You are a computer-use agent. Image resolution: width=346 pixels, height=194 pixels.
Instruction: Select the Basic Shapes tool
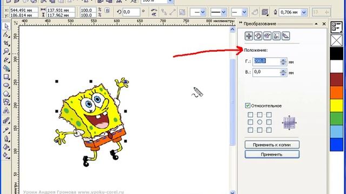(6, 102)
